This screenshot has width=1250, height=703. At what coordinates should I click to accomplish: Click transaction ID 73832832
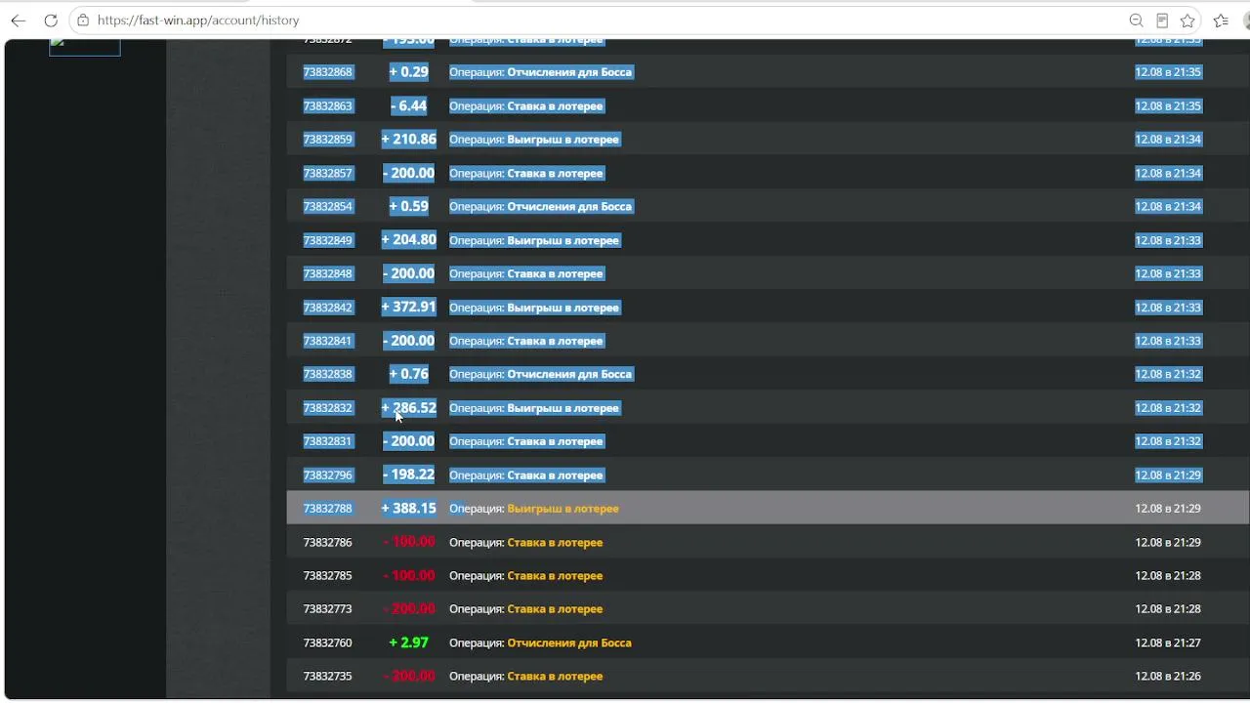pyautogui.click(x=328, y=408)
